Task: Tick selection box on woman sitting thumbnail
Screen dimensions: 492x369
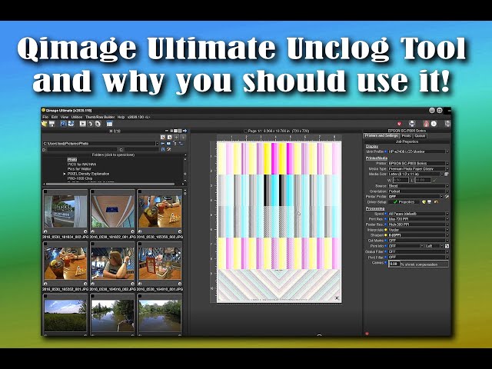Action: [92, 244]
